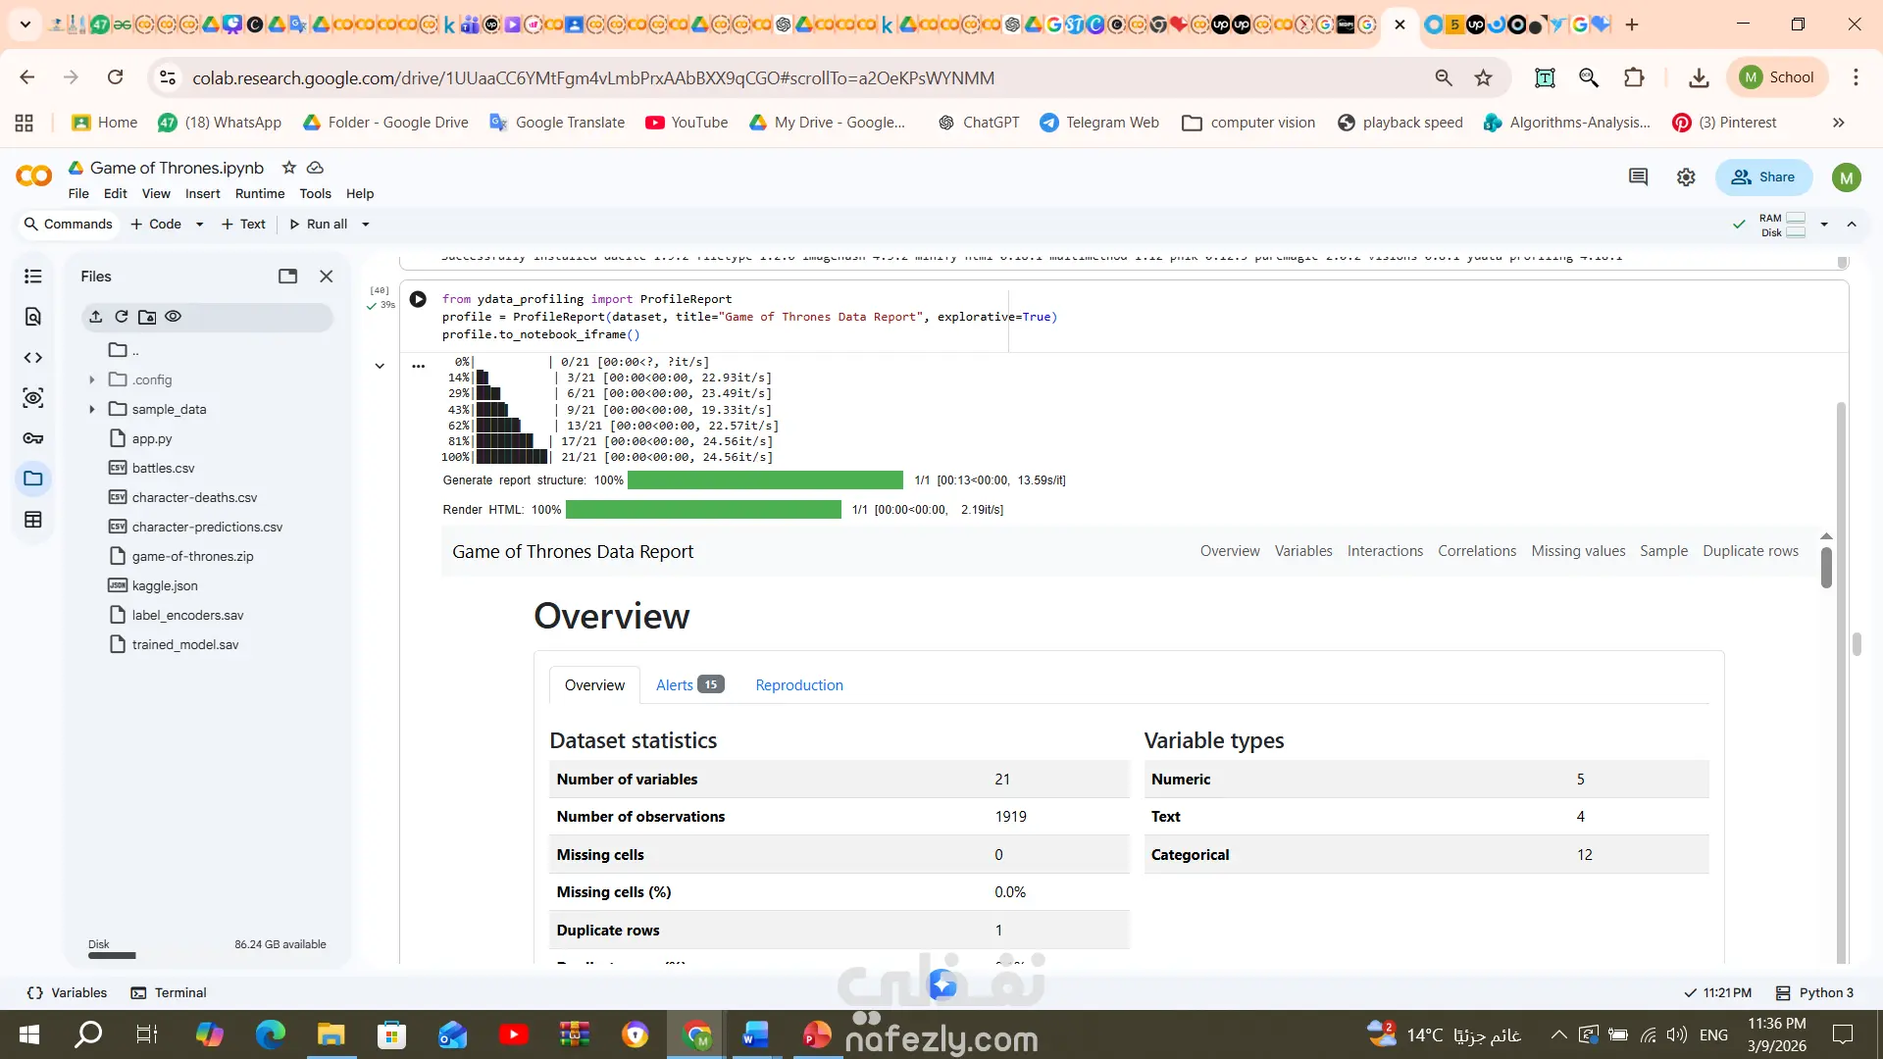Run the ProfileReport code cell
Screen dimensions: 1883x1059
coord(418,299)
